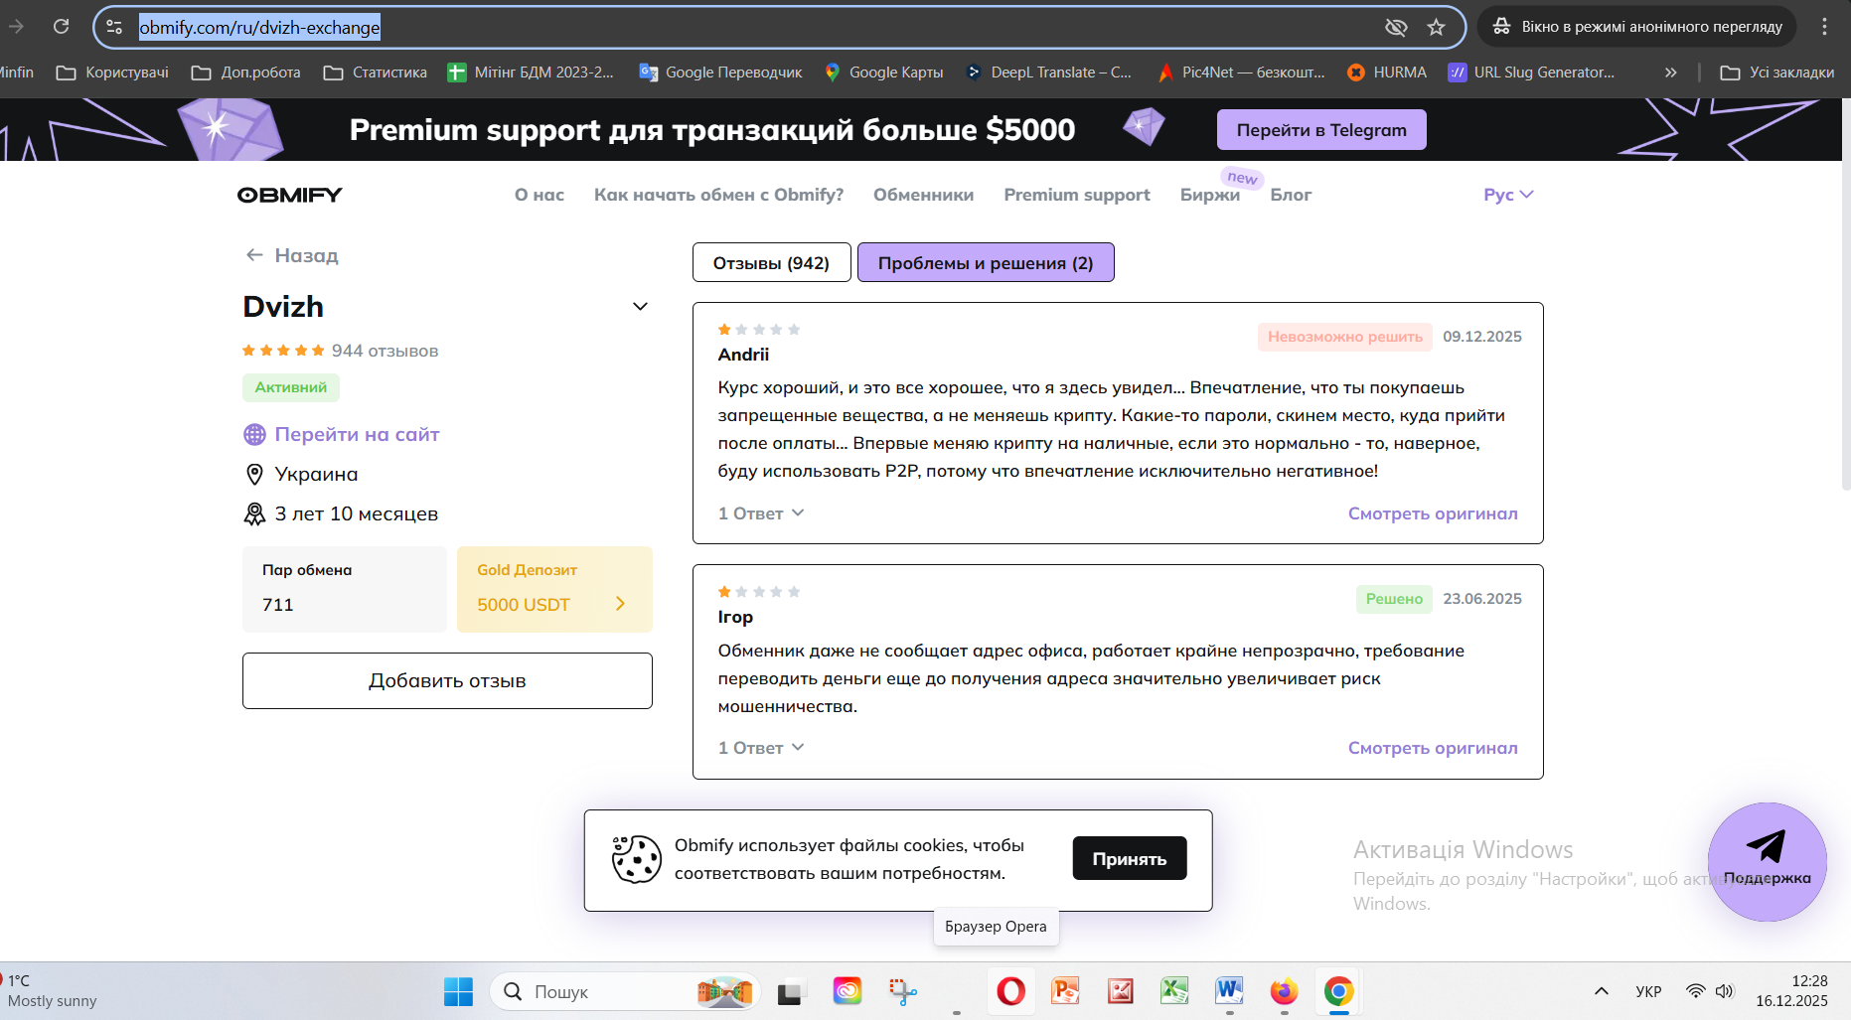Open Firefox from the taskbar
Image resolution: width=1851 pixels, height=1020 pixels.
(x=1284, y=991)
